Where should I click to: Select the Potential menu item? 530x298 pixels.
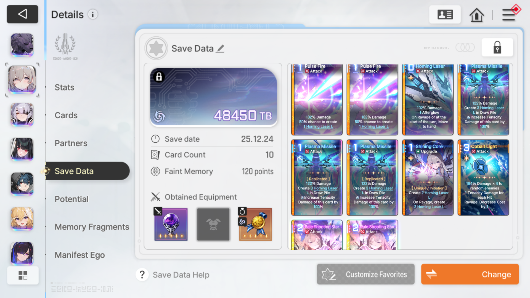coord(71,199)
